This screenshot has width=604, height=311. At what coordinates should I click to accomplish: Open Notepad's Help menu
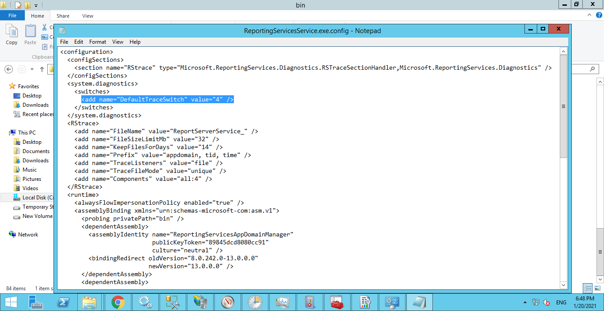[135, 42]
